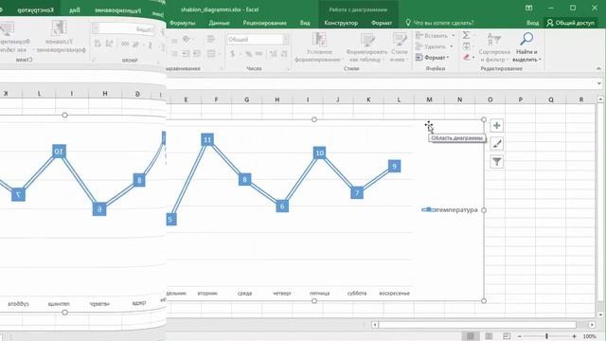Click the Fill down icon

[467, 46]
